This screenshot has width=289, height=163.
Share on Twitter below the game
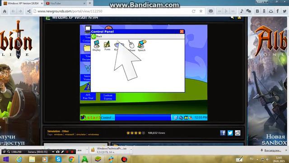pyautogui.click(x=230, y=133)
